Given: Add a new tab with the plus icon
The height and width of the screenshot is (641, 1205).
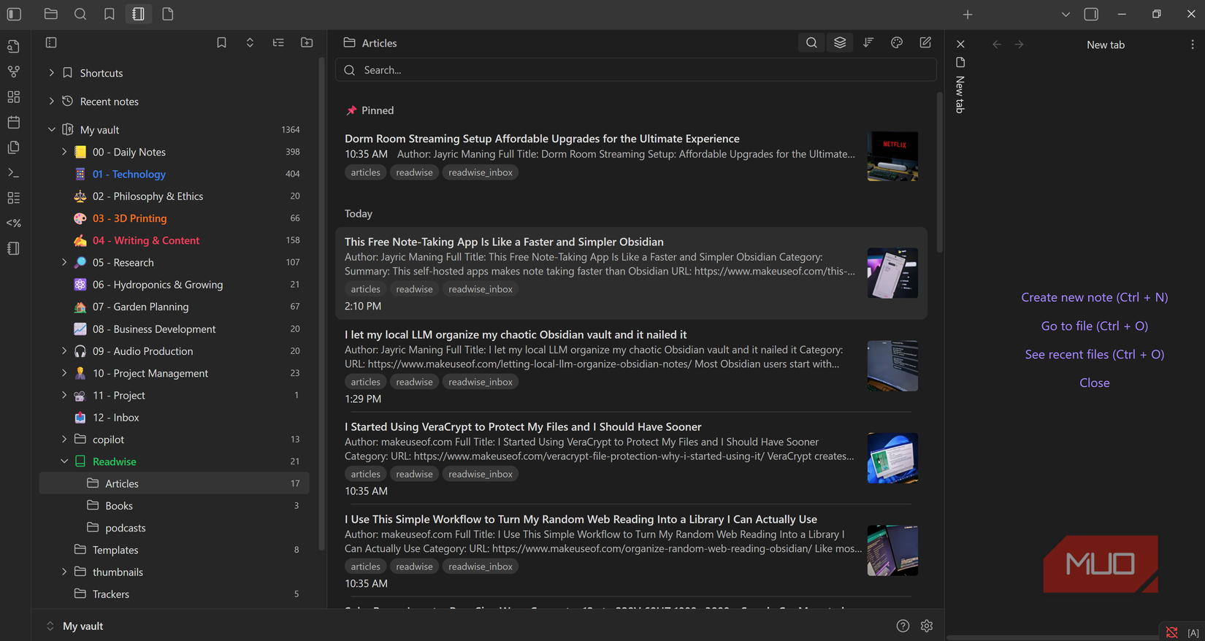Looking at the screenshot, I should (x=968, y=14).
